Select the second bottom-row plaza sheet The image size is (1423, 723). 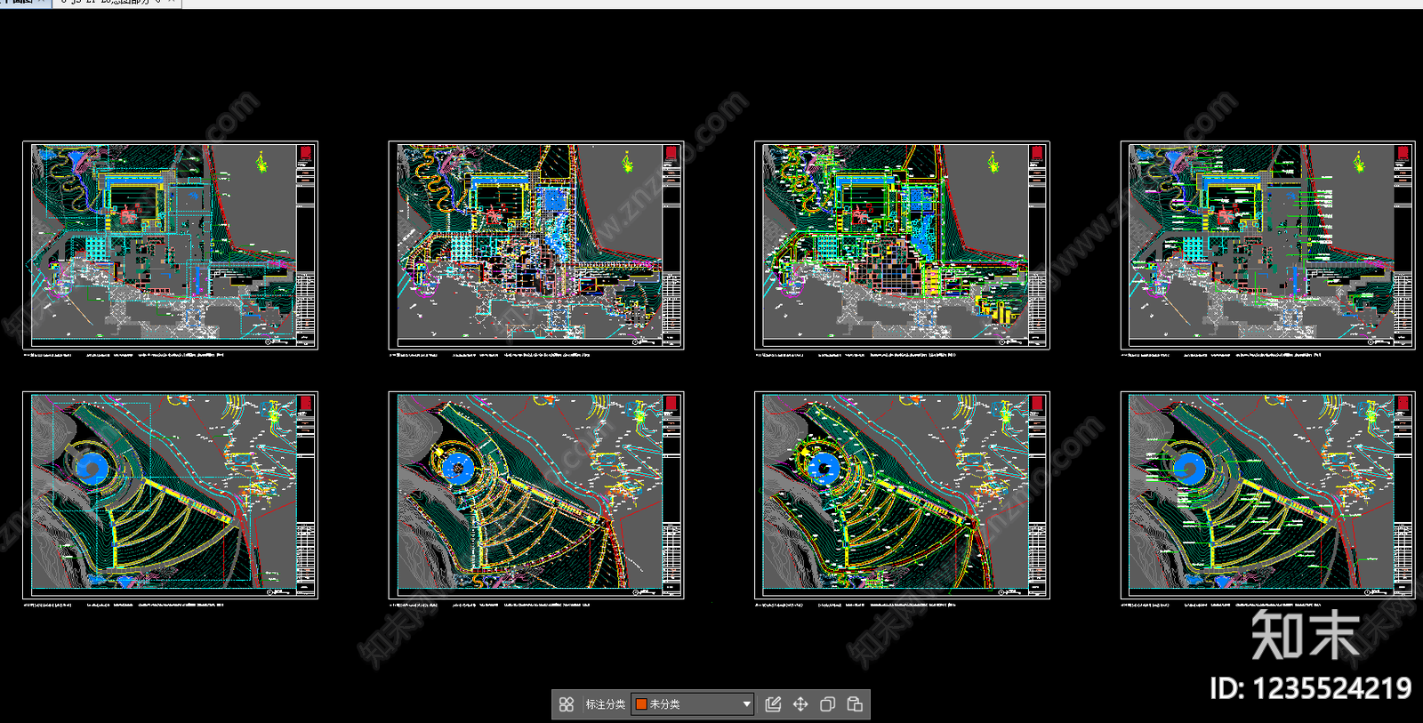click(536, 495)
